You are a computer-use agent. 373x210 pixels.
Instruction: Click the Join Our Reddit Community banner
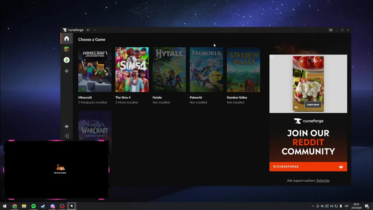tap(308, 142)
